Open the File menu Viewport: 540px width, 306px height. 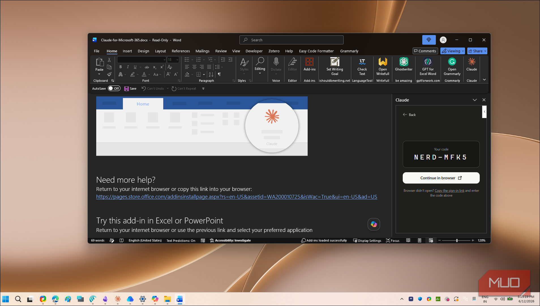(97, 51)
